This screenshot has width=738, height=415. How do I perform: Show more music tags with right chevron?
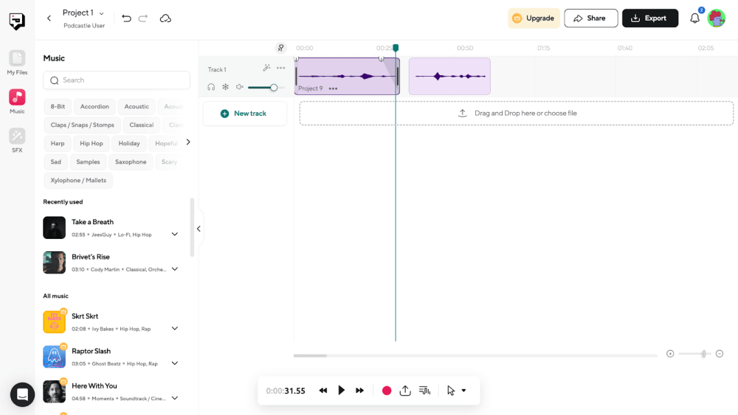click(x=188, y=142)
